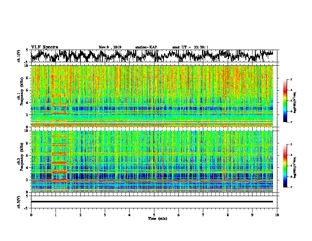Click the ch.1 voltage waveform trace
Screen dimensions: 312x241
pyautogui.click(x=152, y=56)
